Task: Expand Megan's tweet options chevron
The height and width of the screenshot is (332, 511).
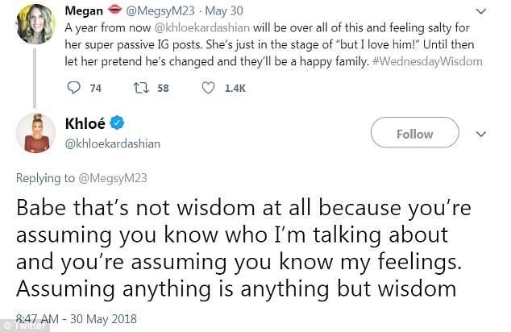Action: pyautogui.click(x=481, y=11)
